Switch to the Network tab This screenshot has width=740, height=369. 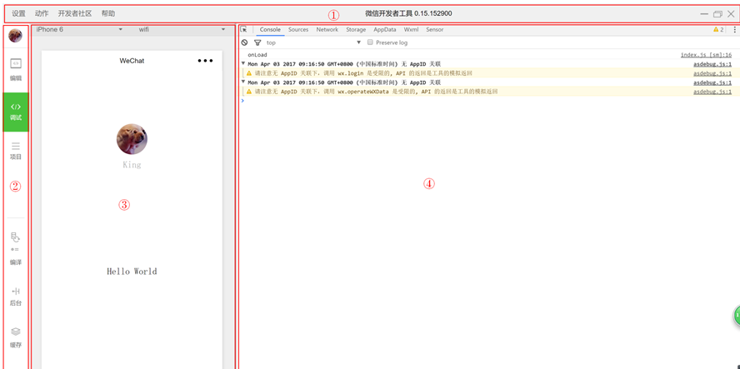pos(327,29)
